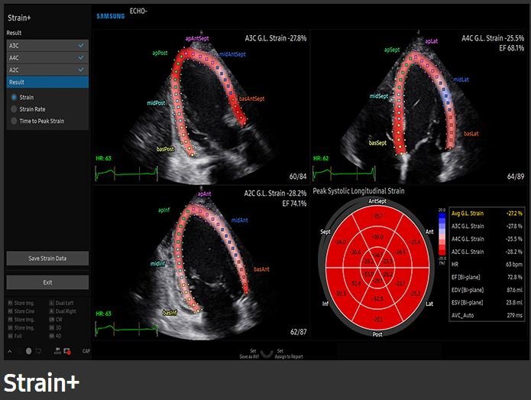Click bull's-eye segment showing -32.8
The height and width of the screenshot is (400, 531).
tap(377, 298)
